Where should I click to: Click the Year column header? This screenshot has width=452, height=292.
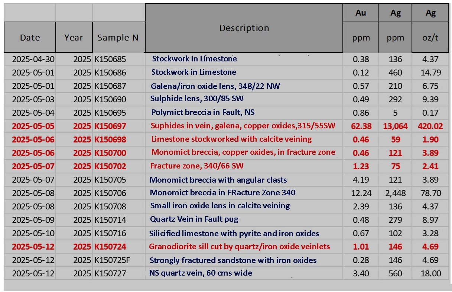pos(74,38)
